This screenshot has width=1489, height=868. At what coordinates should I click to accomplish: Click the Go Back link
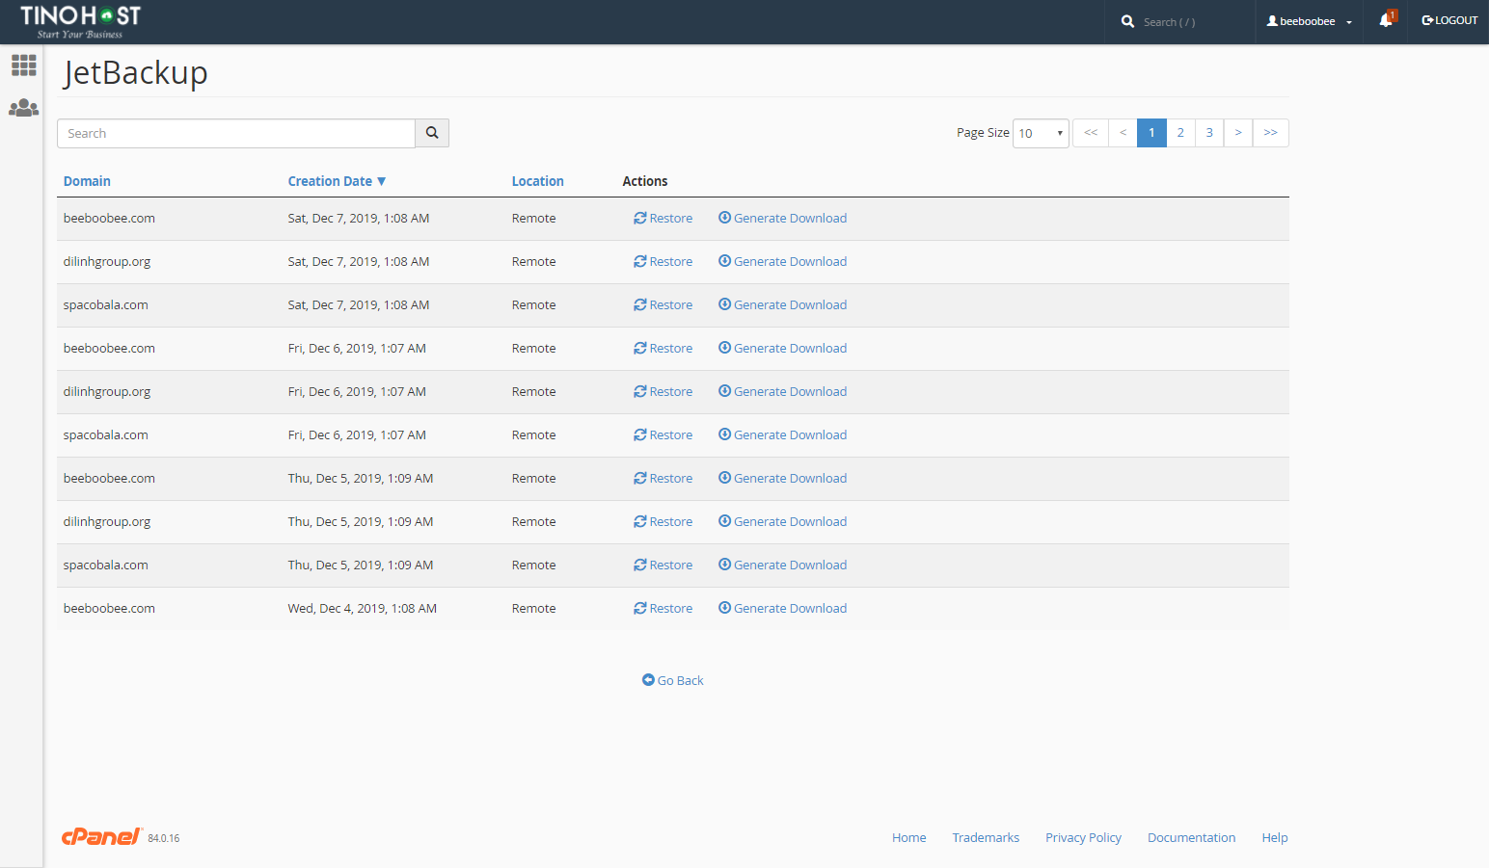(x=673, y=680)
